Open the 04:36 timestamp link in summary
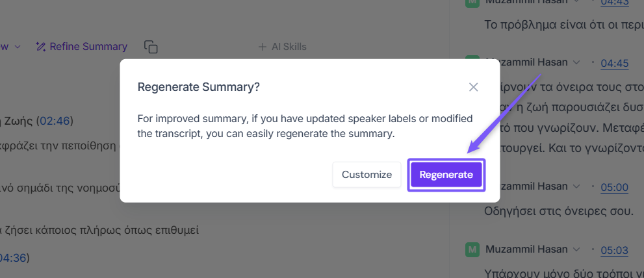Viewport: 644px width, 278px height. 13,258
